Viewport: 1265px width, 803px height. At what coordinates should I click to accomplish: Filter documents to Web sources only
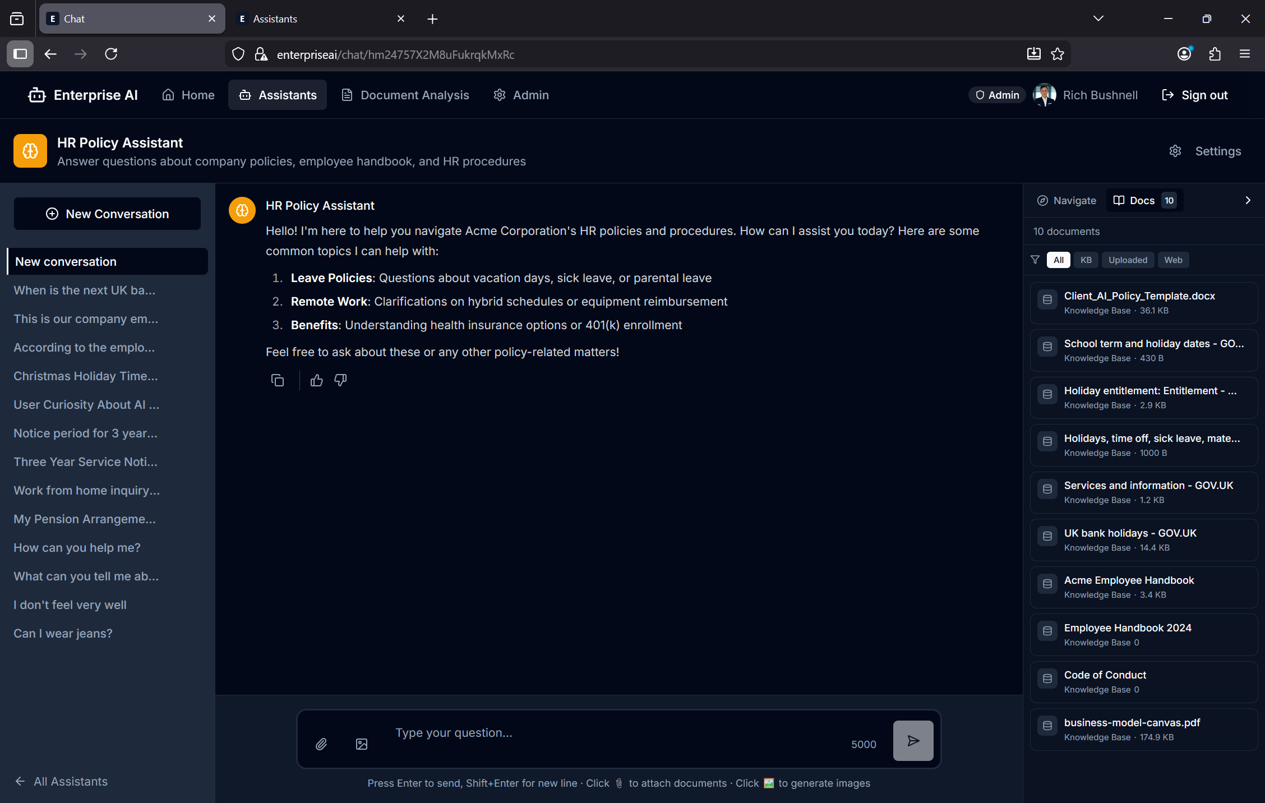point(1173,260)
